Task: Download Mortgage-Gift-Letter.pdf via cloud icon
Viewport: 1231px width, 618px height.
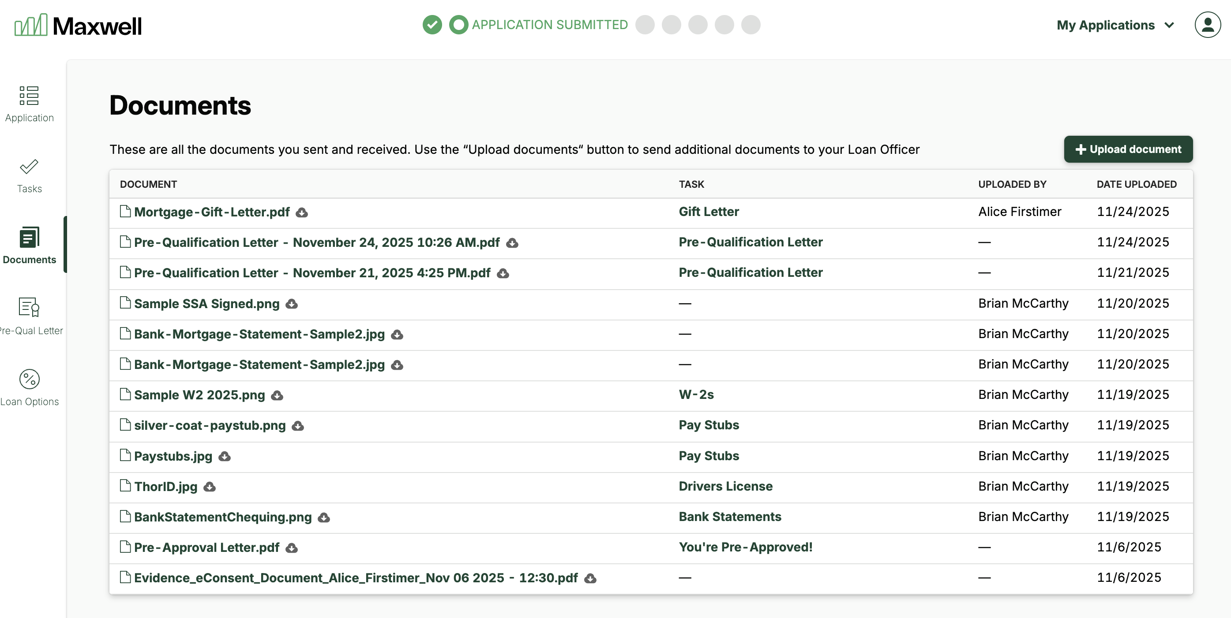Action: point(301,212)
